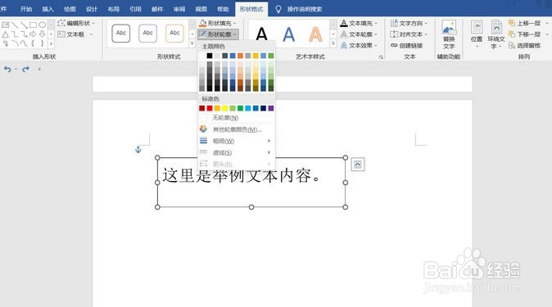Pick the standard purple color swatch
The image size is (552, 307).
tap(271, 108)
